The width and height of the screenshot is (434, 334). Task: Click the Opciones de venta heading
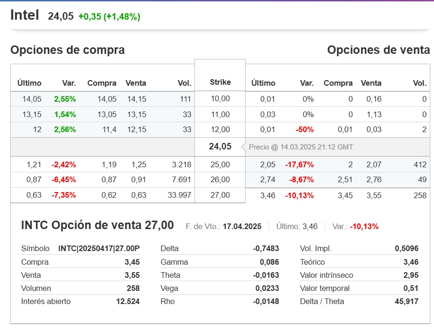pyautogui.click(x=378, y=50)
